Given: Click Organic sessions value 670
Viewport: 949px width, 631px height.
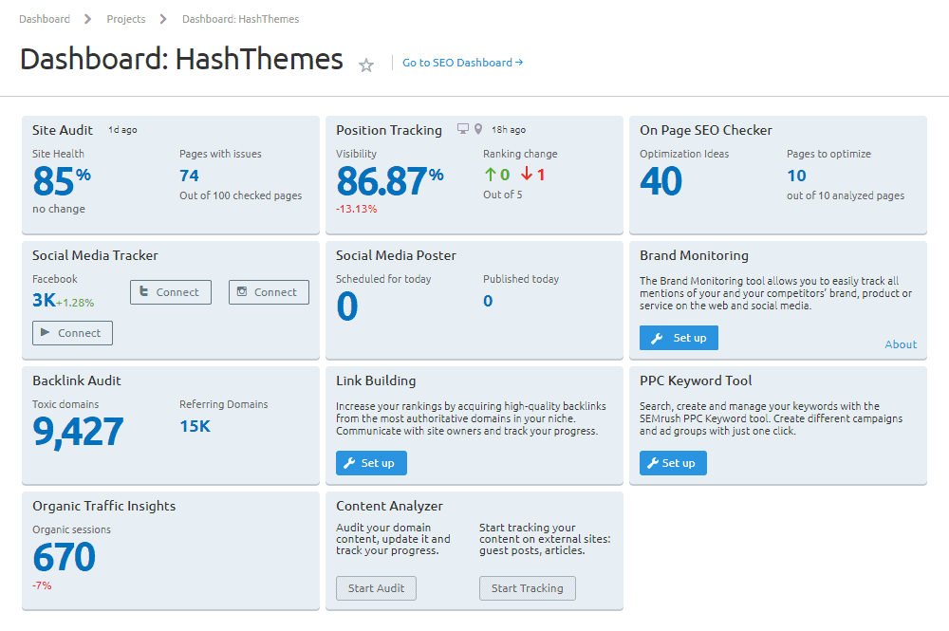Looking at the screenshot, I should point(65,557).
